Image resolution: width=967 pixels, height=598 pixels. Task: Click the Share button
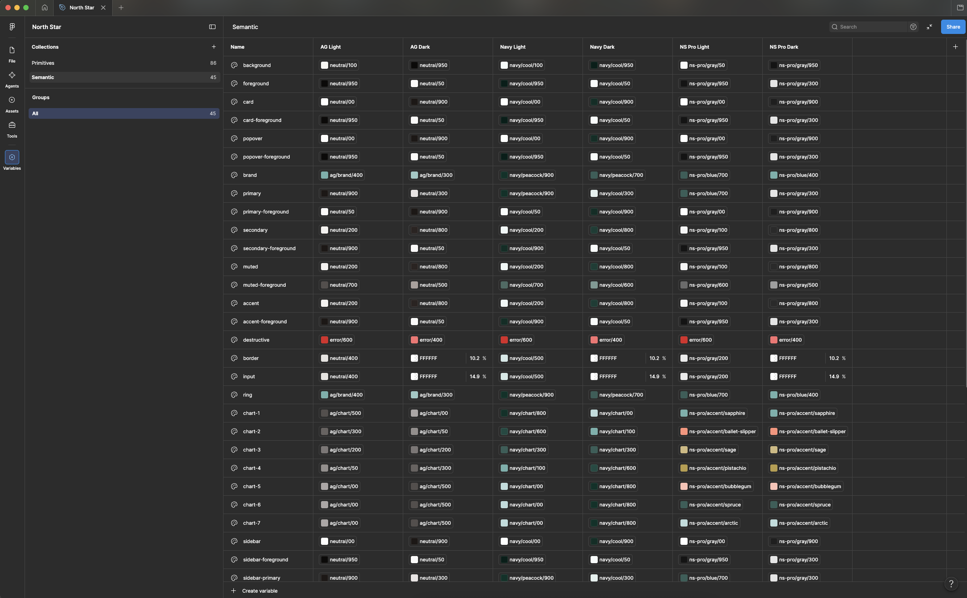tap(953, 27)
